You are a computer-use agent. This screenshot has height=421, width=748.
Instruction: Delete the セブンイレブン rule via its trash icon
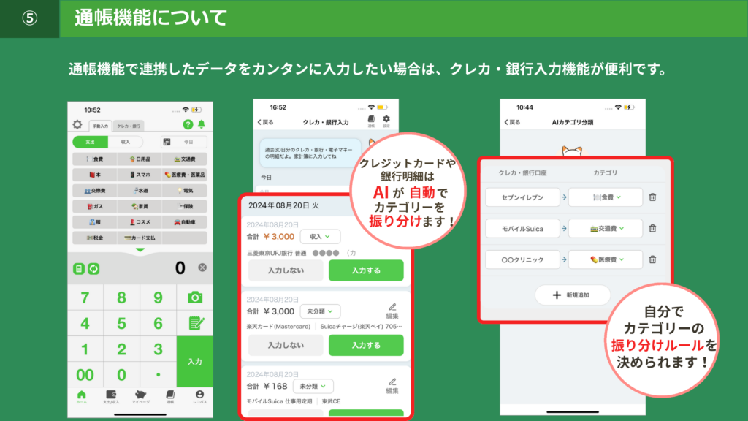pos(652,197)
